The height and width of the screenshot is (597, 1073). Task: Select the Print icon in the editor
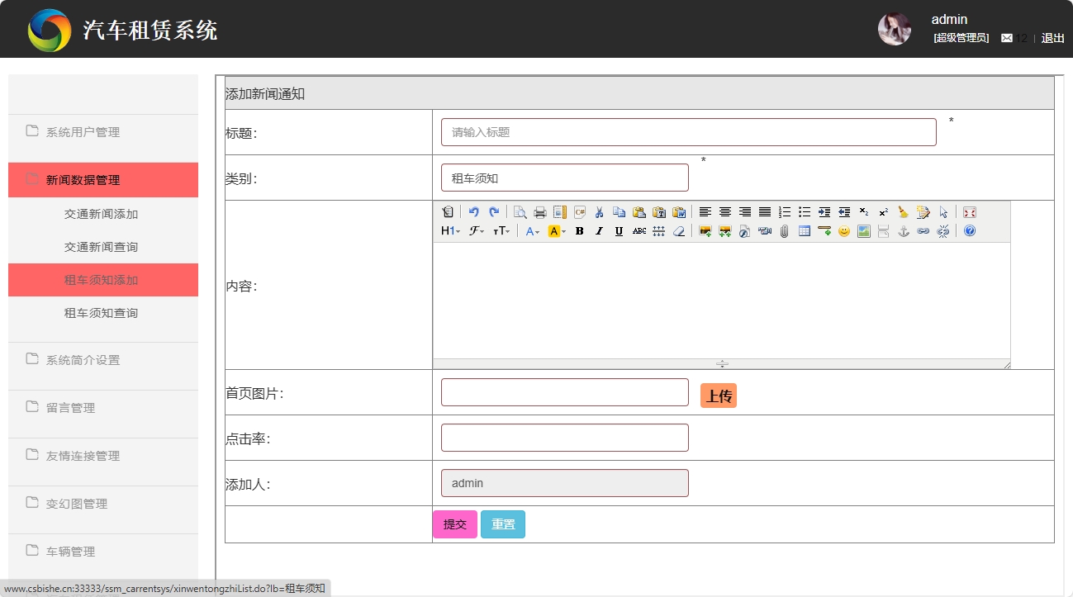(539, 211)
